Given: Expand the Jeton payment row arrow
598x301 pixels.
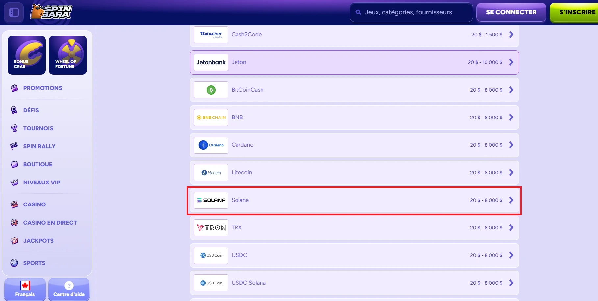Looking at the screenshot, I should (511, 62).
